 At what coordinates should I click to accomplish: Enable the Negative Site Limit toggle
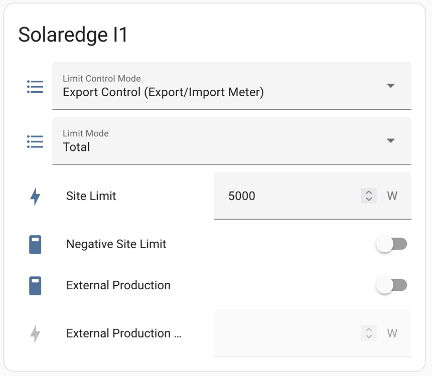(392, 244)
